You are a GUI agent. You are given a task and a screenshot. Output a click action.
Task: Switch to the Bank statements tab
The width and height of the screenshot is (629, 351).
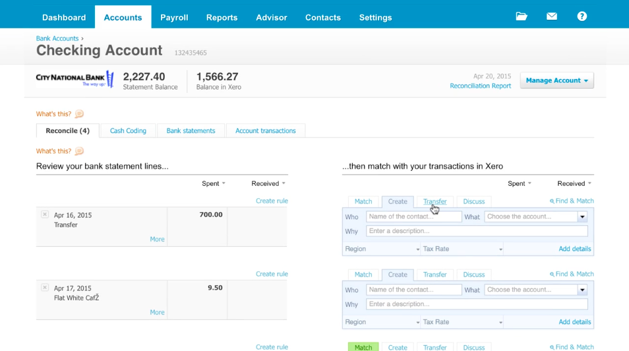191,130
